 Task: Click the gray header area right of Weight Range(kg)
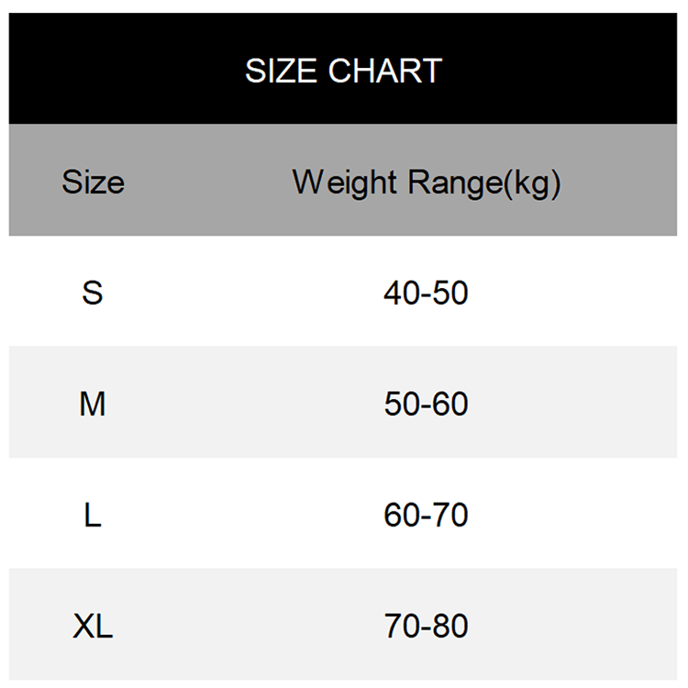pyautogui.click(x=624, y=182)
